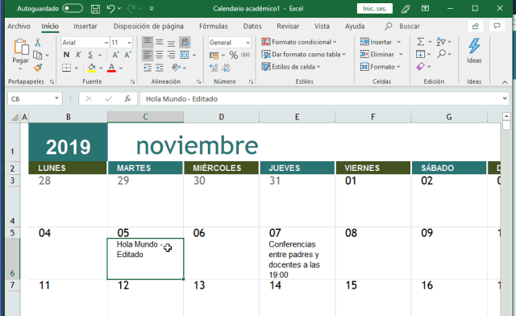Cut selection with scissors icon

coord(38,43)
